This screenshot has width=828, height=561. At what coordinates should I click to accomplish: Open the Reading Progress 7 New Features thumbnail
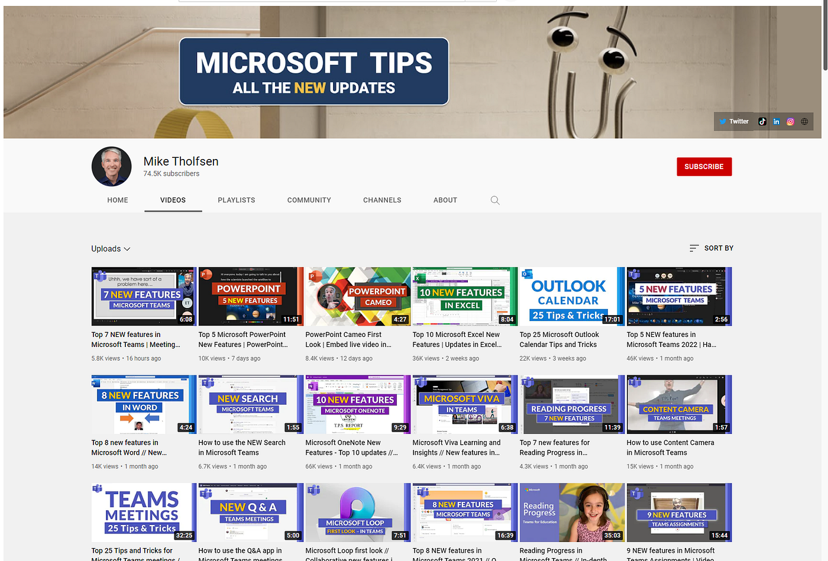click(572, 404)
